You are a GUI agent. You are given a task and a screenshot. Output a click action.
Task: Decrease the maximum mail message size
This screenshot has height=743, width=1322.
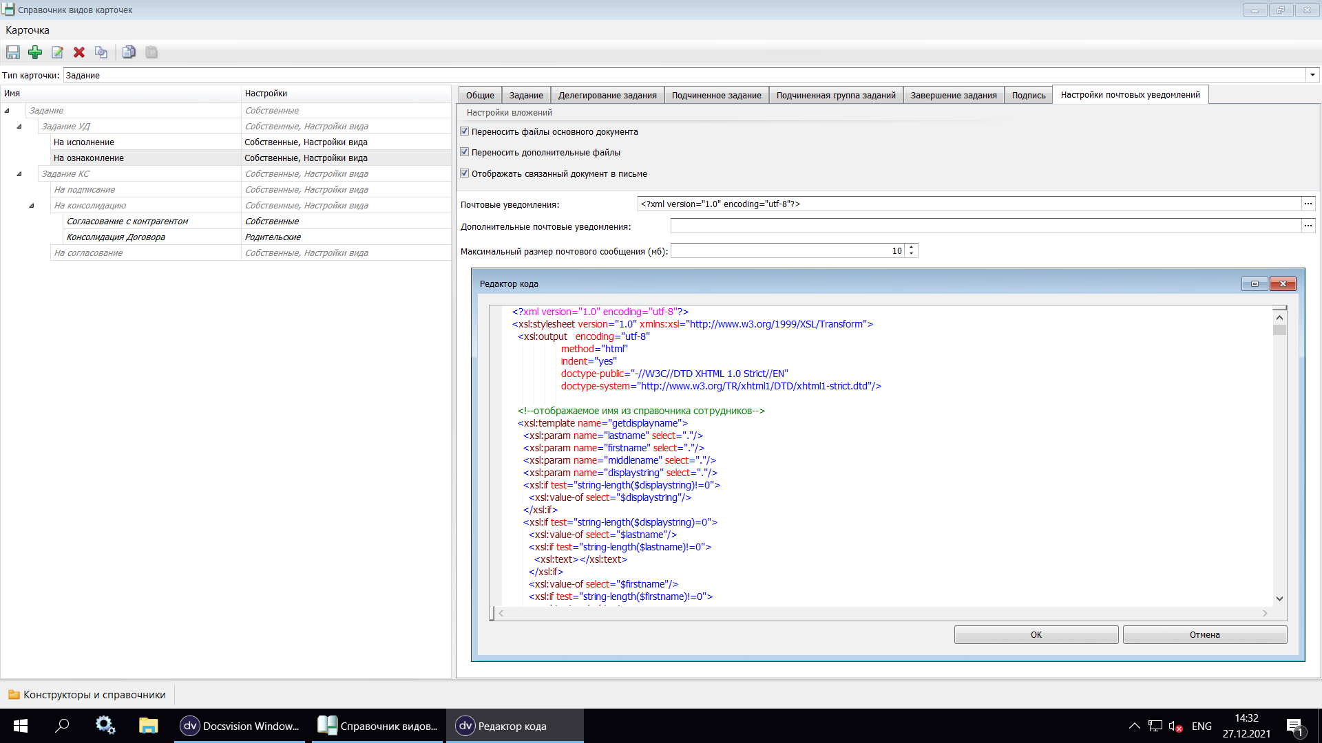pos(912,254)
